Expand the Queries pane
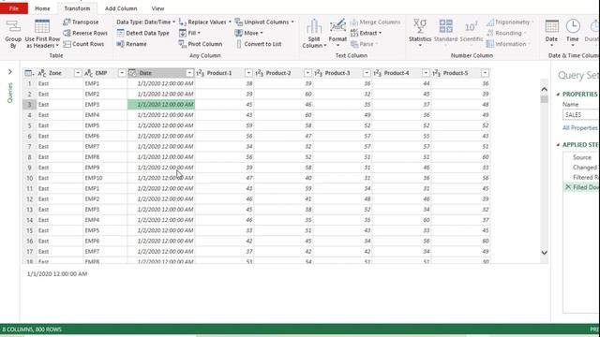Screen dimensions: 600x337 click(10, 72)
